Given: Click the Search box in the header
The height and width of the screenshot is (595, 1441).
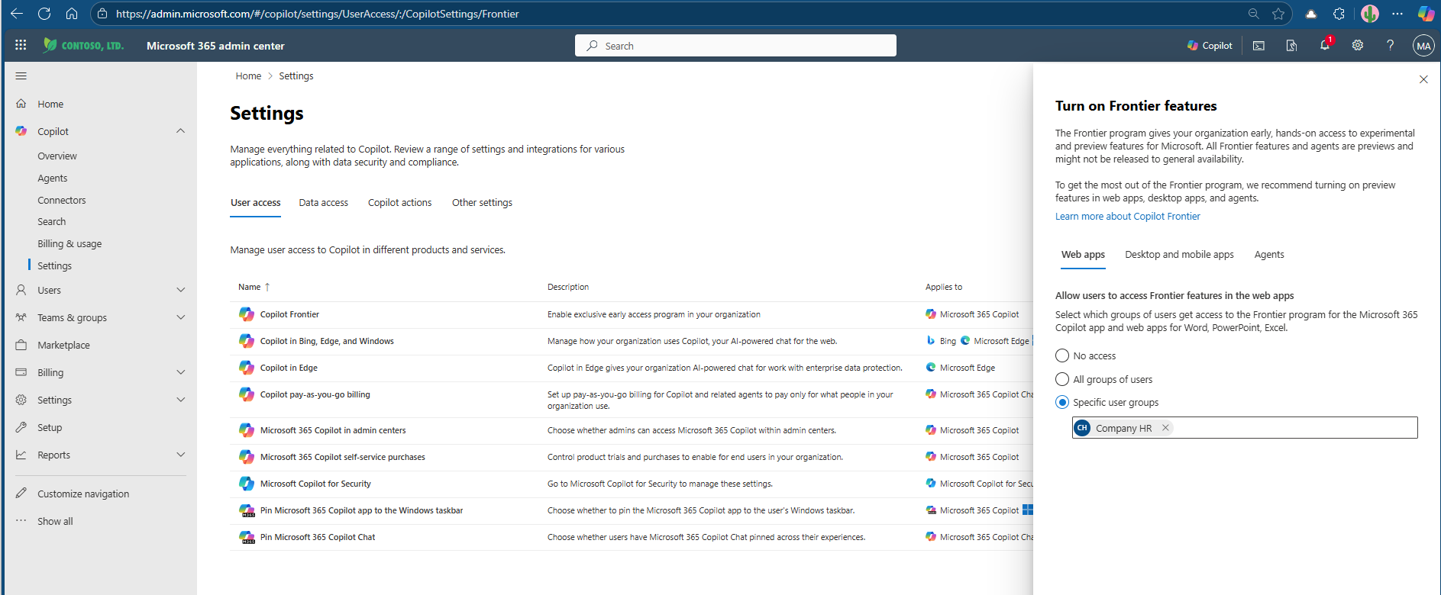Looking at the screenshot, I should pos(735,46).
